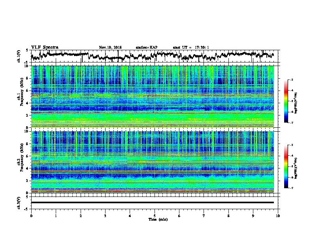Click the ch.2 color bar log(PSD) label
Viewport: 313px width, 242px height.
296,168
